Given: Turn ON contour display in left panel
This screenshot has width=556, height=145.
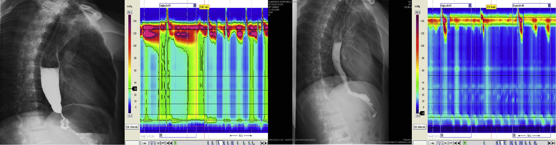Looking at the screenshot, I should (x=158, y=143).
